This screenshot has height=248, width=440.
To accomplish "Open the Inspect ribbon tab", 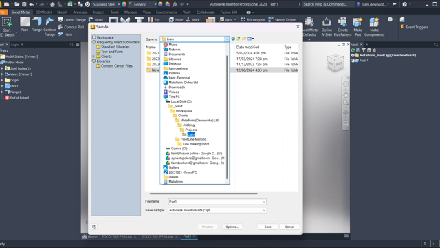I will point(99,12).
